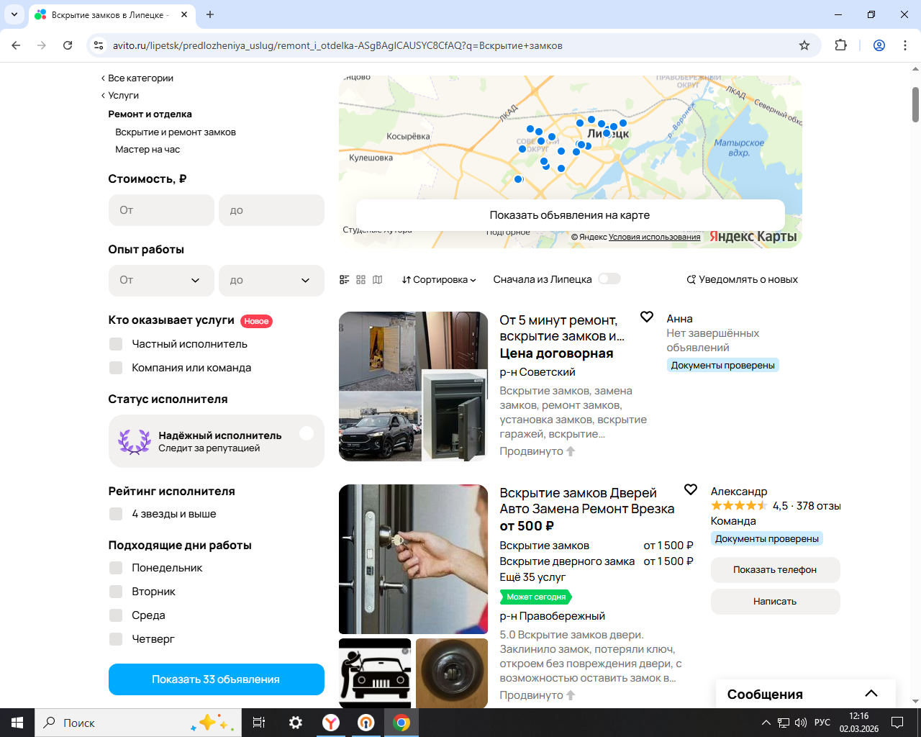The image size is (921, 737).
Task: Open the Windows notification center
Action: [897, 723]
